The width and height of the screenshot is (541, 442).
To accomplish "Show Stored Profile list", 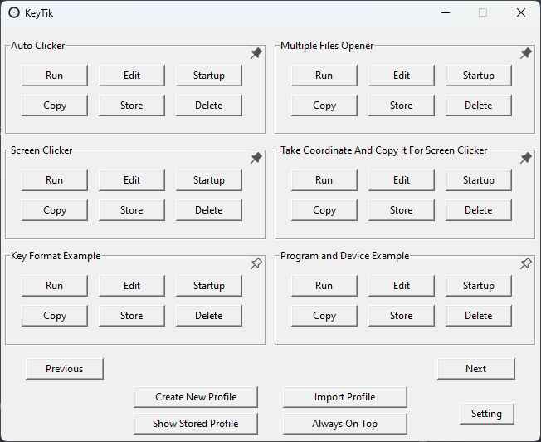I will click(x=196, y=424).
